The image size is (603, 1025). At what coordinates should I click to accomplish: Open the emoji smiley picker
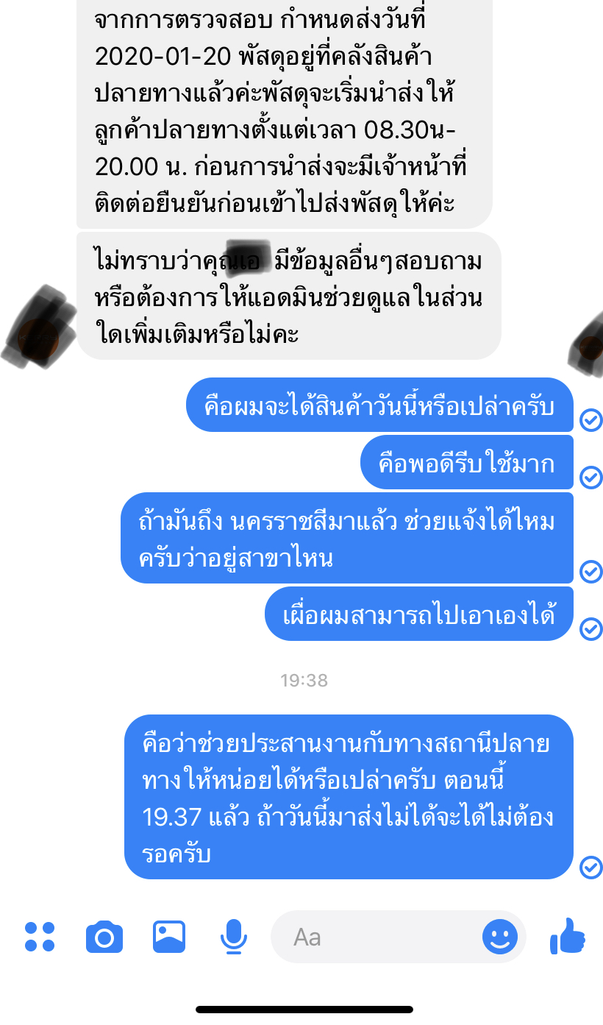[x=500, y=937]
